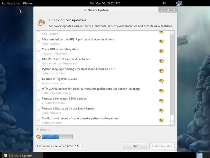Viewport: 210px width, 158px height.
Task: Click the package icon for tigervnc-license
Action: [161, 81]
